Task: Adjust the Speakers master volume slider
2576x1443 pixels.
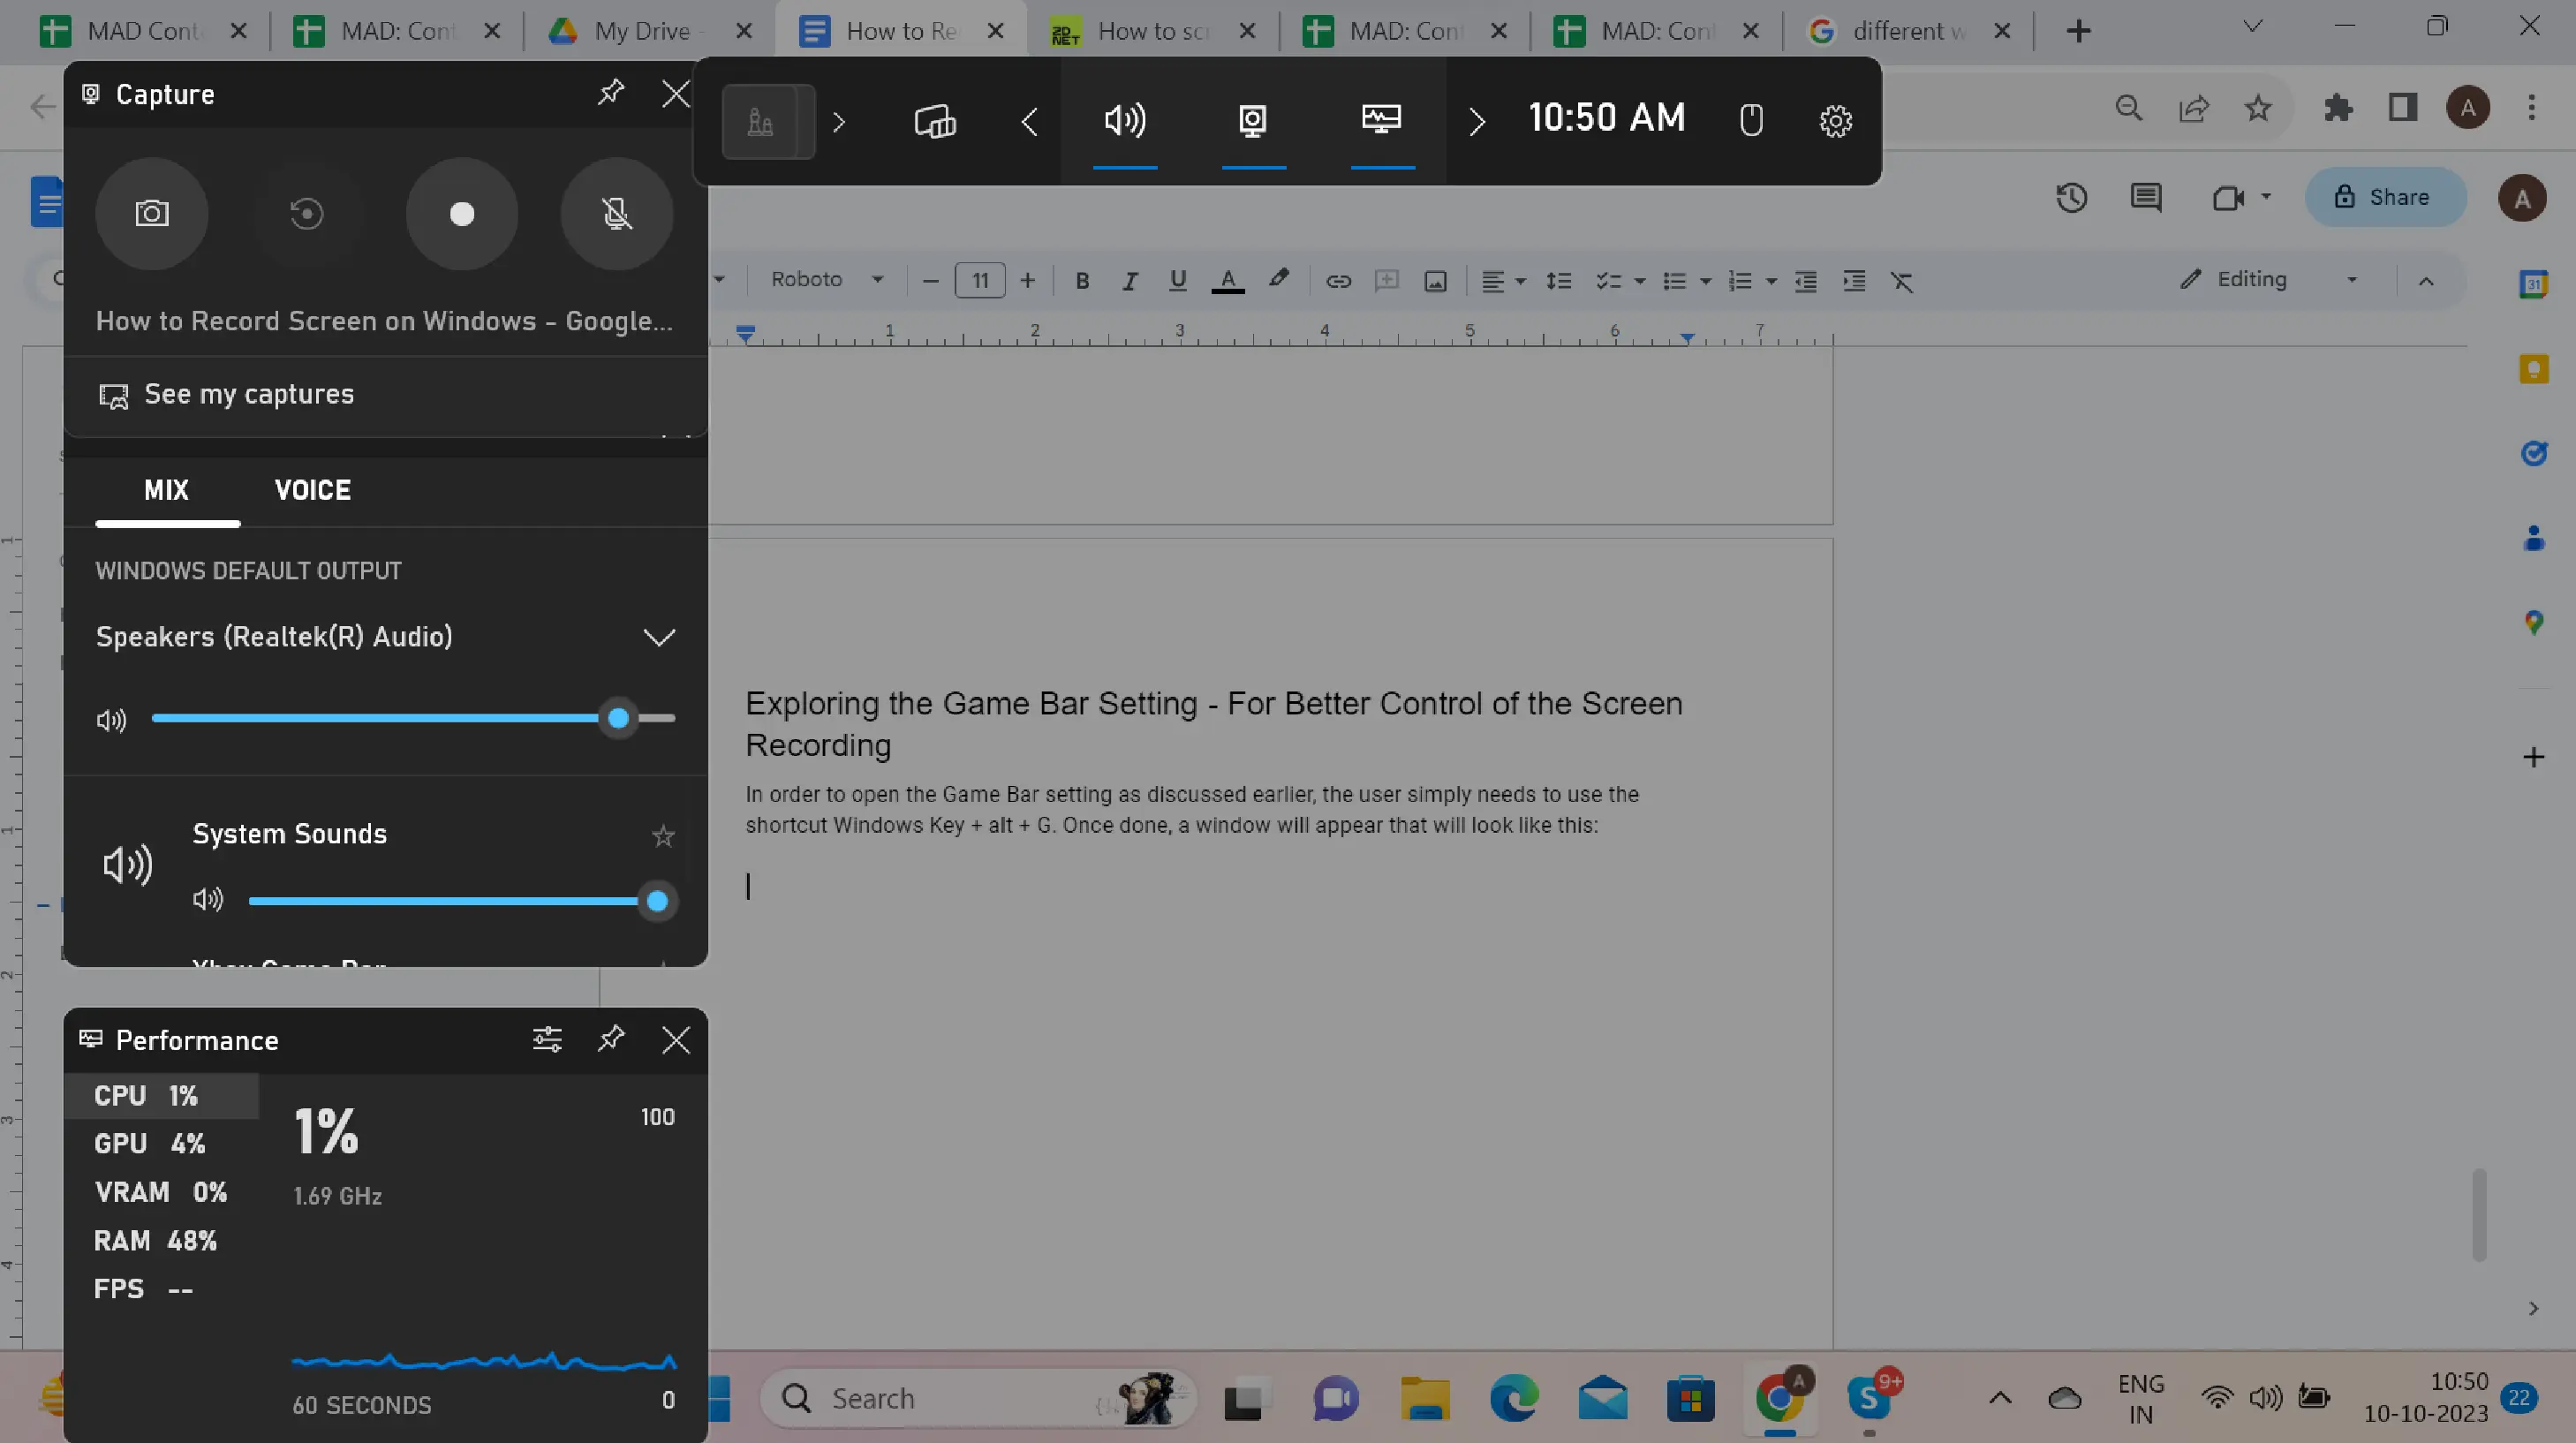Action: [413, 718]
